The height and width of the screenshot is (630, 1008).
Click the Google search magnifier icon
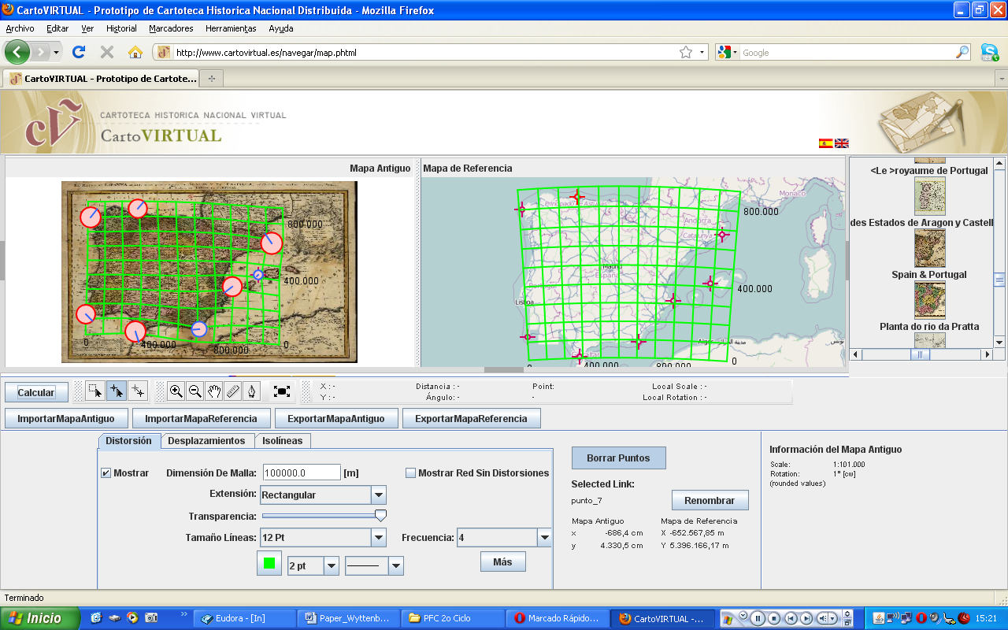962,53
